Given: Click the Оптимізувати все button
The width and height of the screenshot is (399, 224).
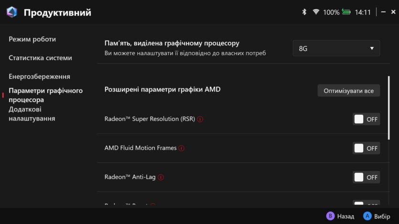Looking at the screenshot, I should click(x=349, y=91).
